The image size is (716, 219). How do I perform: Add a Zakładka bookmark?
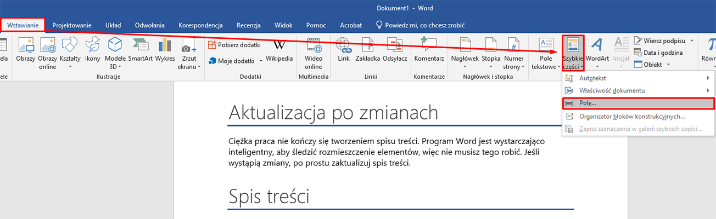tap(367, 50)
